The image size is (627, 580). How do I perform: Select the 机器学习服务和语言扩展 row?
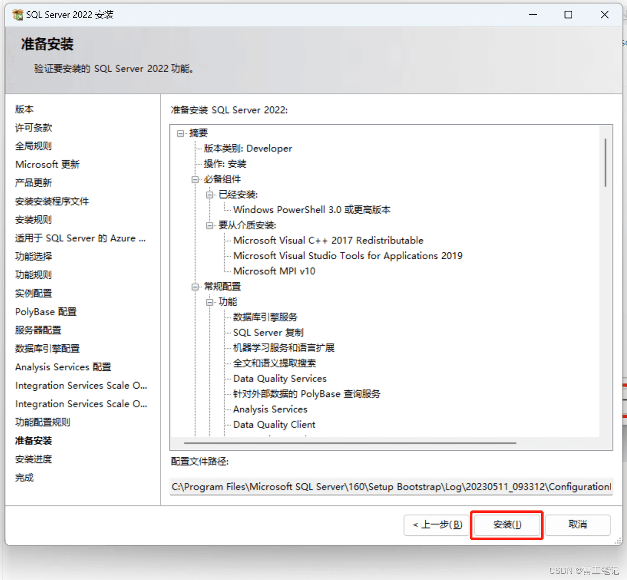point(284,348)
